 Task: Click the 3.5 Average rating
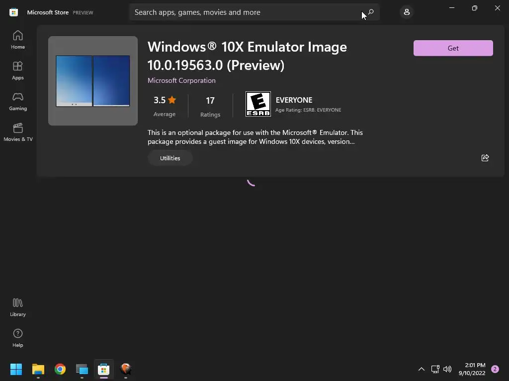click(x=165, y=106)
